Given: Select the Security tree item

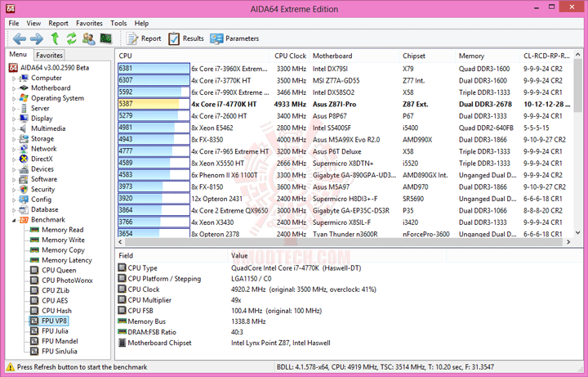Looking at the screenshot, I should (x=42, y=189).
